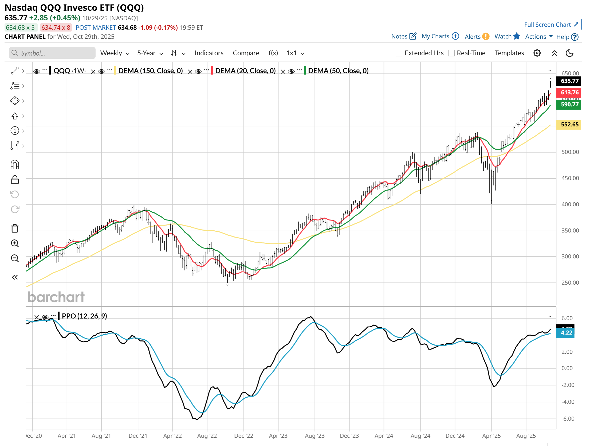Image resolution: width=602 pixels, height=446 pixels.
Task: Activate the magnet snapping tool
Action: click(x=15, y=165)
